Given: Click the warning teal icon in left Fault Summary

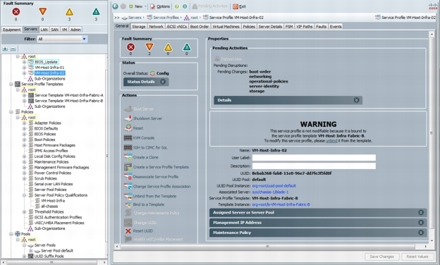Looking at the screenshot, I should point(96,11).
